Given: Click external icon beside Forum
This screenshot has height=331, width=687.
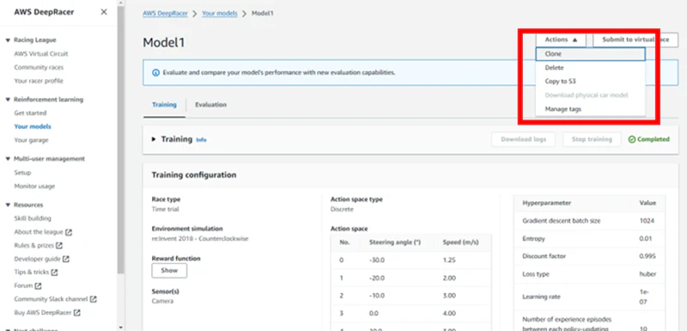Looking at the screenshot, I should [38, 285].
